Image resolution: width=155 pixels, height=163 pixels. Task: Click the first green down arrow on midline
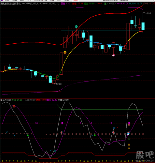pos(28,135)
